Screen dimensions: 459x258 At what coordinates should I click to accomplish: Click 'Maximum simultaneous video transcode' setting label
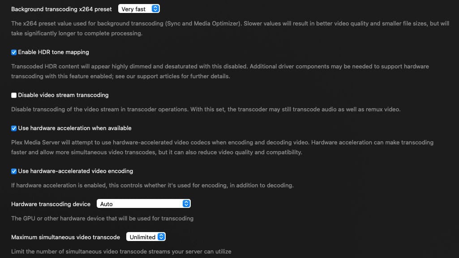65,237
